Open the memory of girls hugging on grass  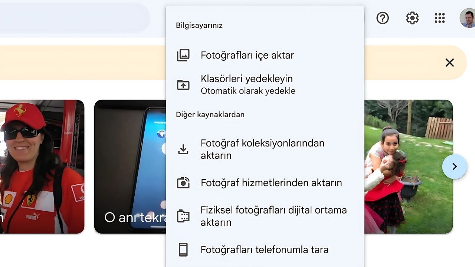pos(408,167)
